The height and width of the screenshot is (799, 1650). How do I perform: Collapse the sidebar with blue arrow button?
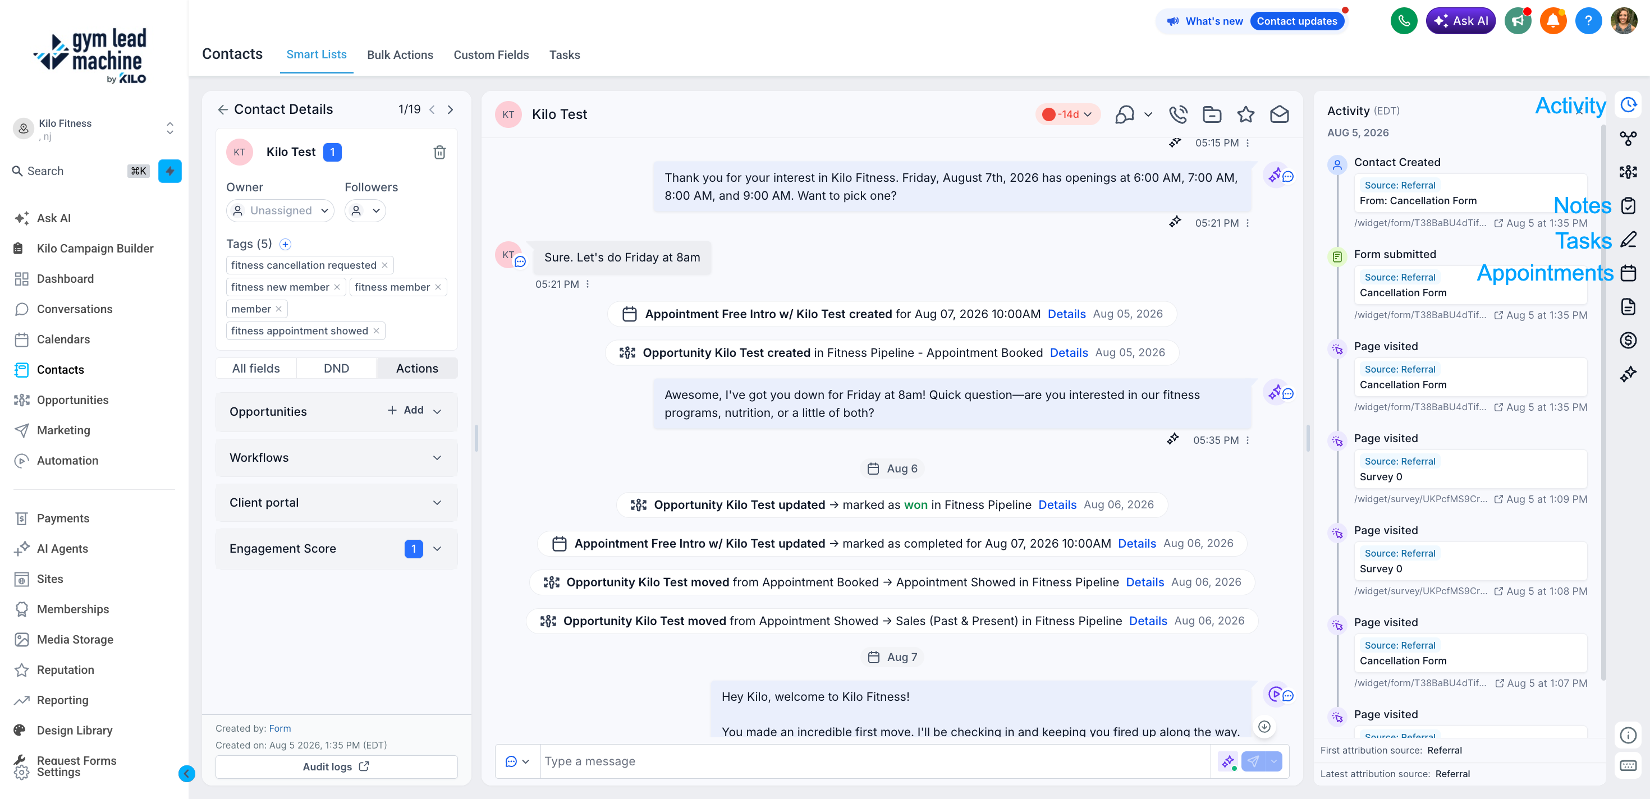point(186,773)
